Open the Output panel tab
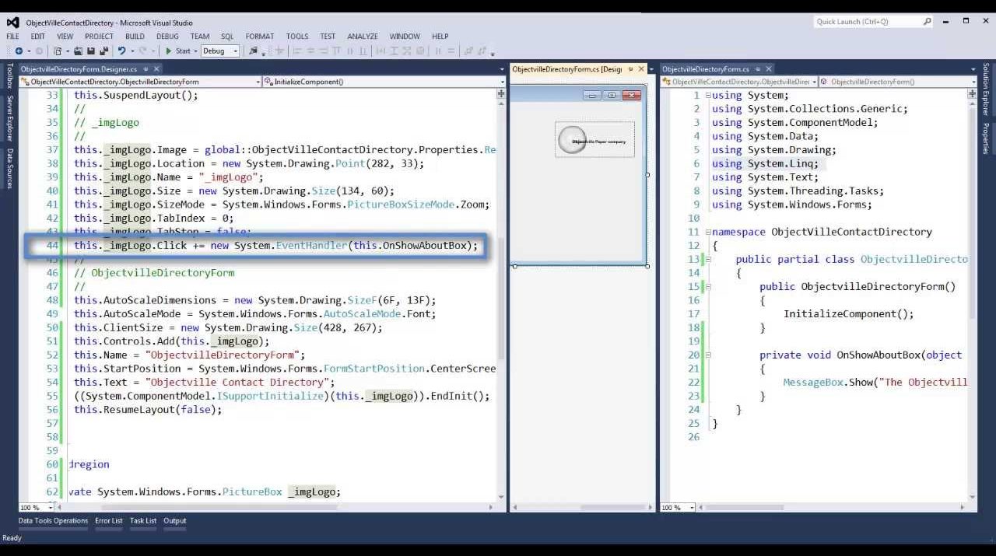996x556 pixels. [174, 521]
